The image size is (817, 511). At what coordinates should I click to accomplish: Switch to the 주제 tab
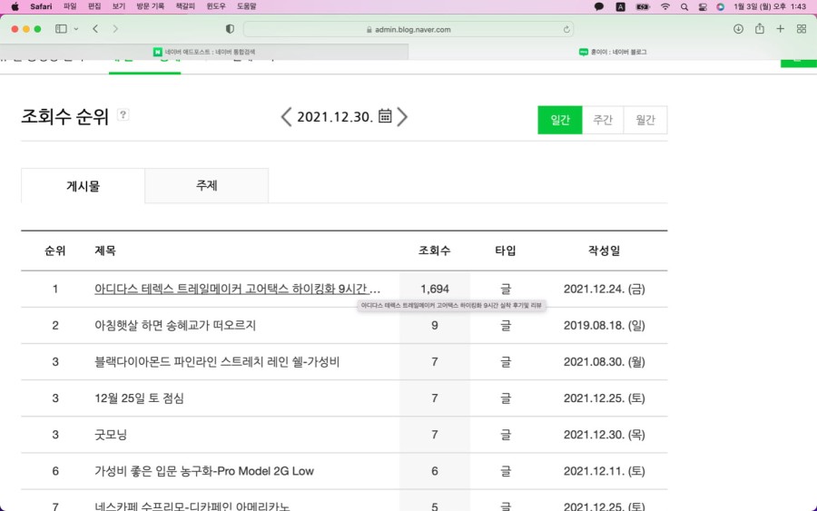click(206, 185)
